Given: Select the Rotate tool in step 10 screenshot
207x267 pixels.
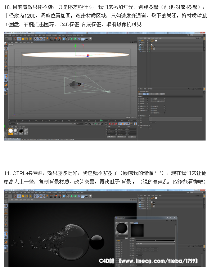Looking at the screenshot, I should [27, 39].
